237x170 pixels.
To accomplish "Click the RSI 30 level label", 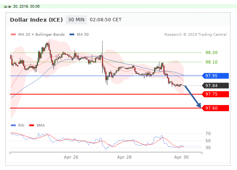I will (208, 148).
